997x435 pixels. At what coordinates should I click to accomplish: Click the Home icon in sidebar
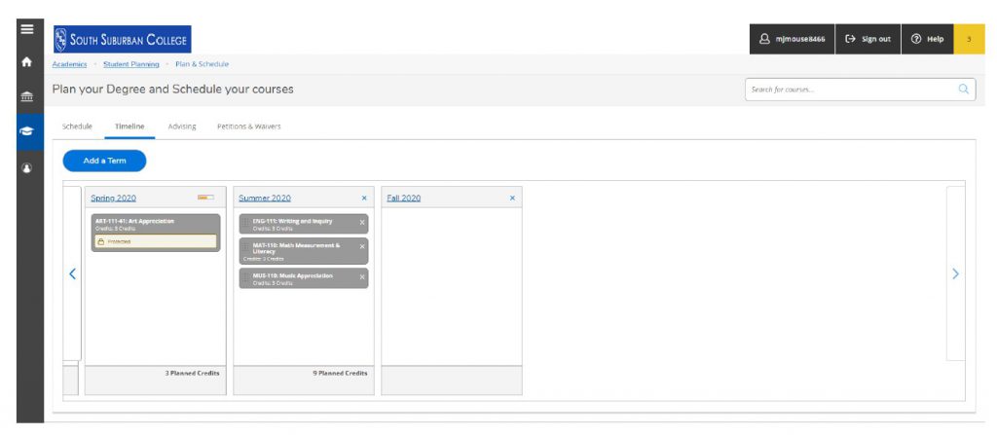pos(26,62)
